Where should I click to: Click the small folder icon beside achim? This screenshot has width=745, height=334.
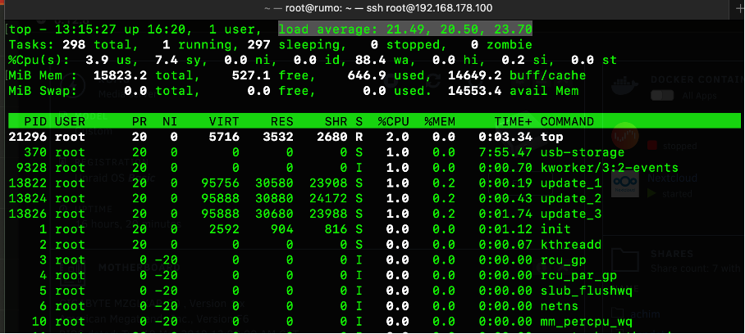[617, 314]
